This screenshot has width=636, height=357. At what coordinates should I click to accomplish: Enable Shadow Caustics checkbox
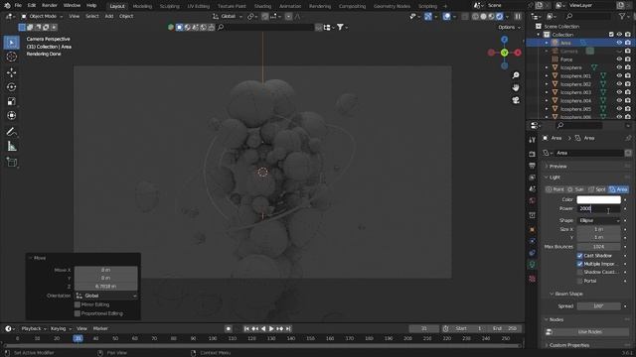(x=579, y=272)
